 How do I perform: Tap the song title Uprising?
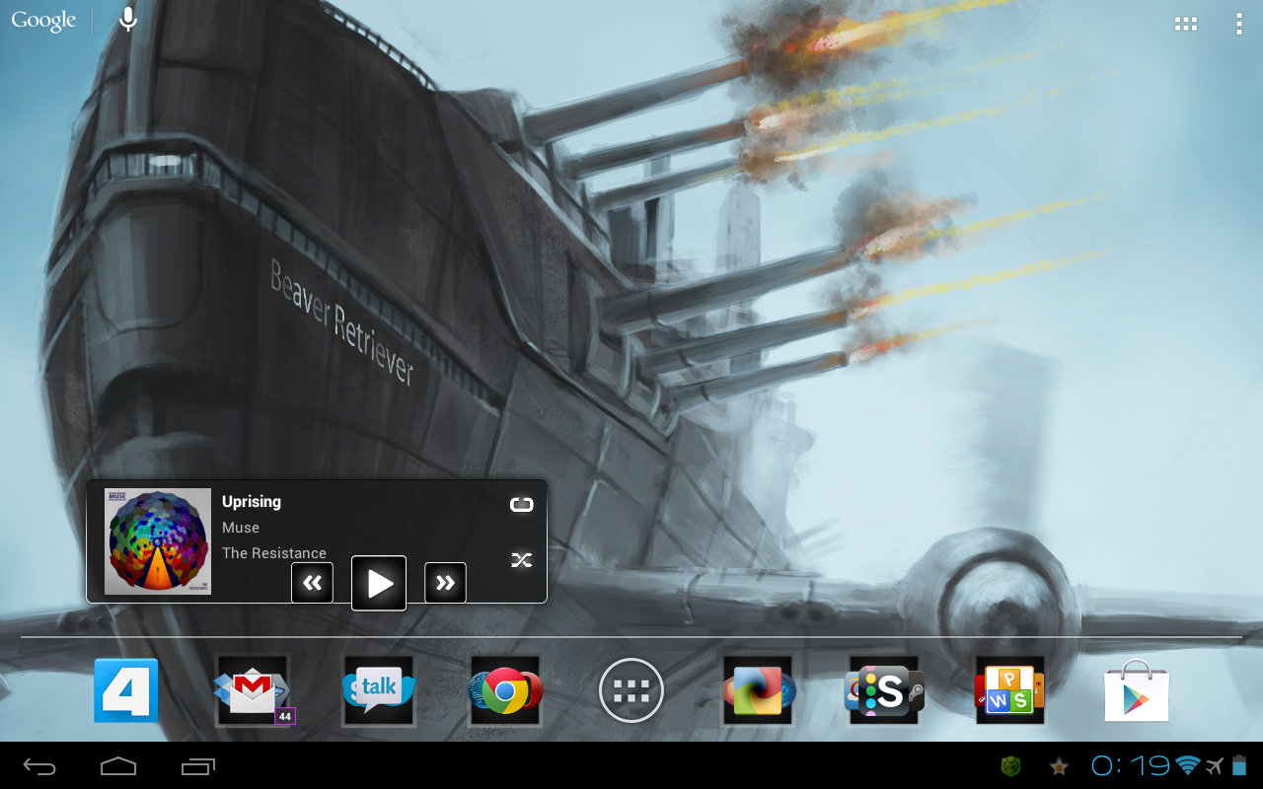point(252,501)
